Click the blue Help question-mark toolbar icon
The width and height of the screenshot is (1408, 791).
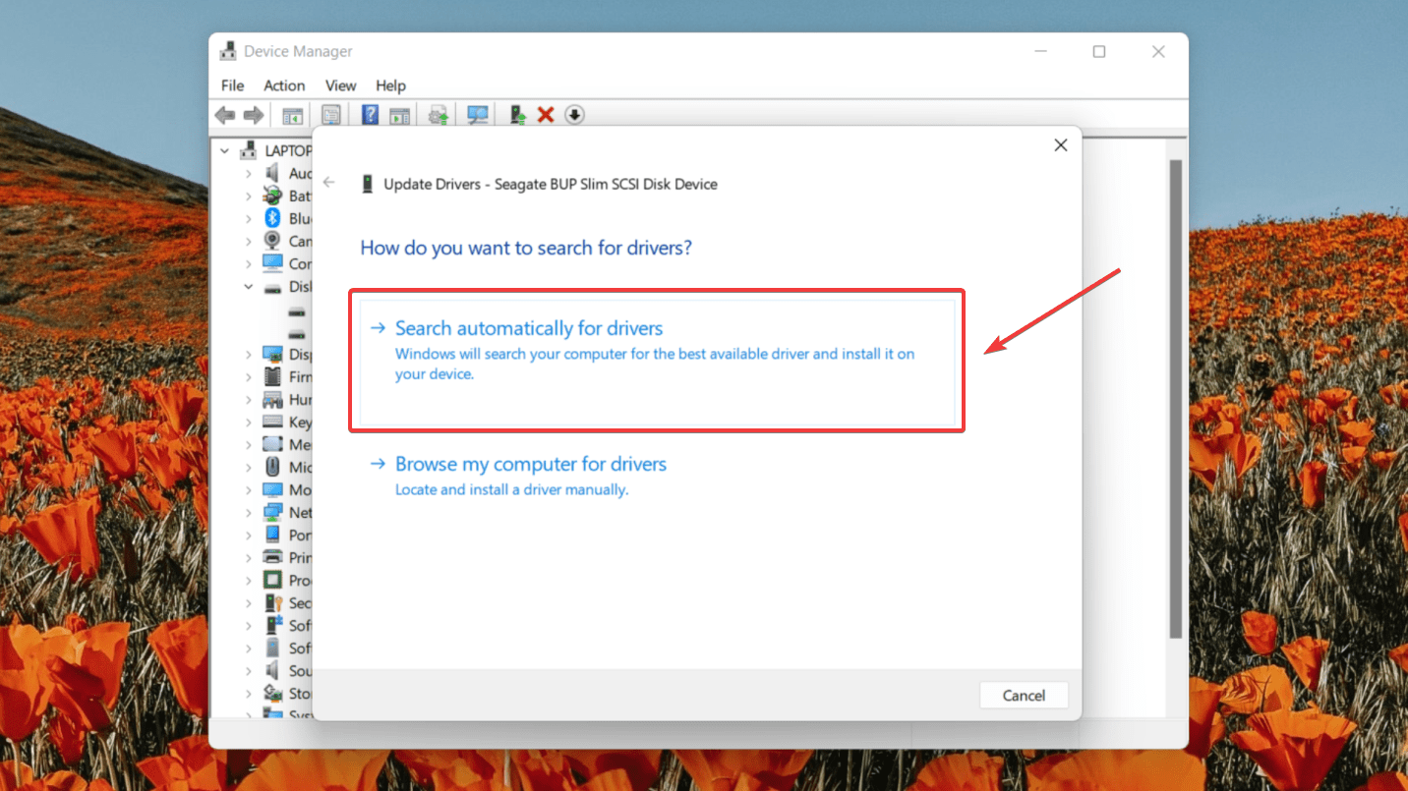(370, 115)
